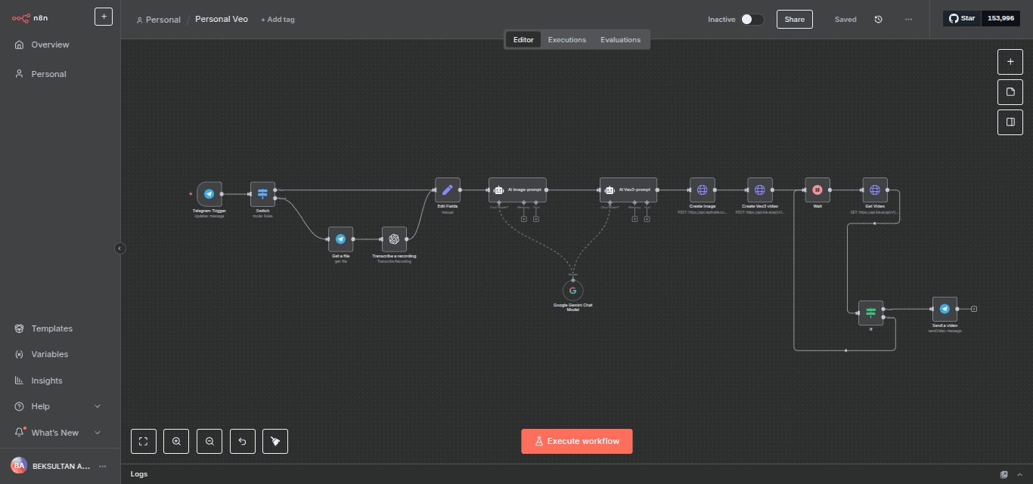Click the Share button

point(794,20)
